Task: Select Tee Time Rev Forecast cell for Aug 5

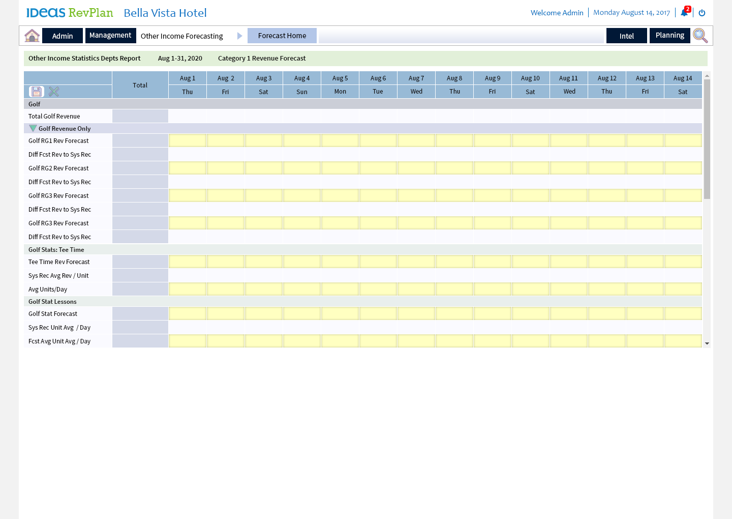Action: click(340, 262)
